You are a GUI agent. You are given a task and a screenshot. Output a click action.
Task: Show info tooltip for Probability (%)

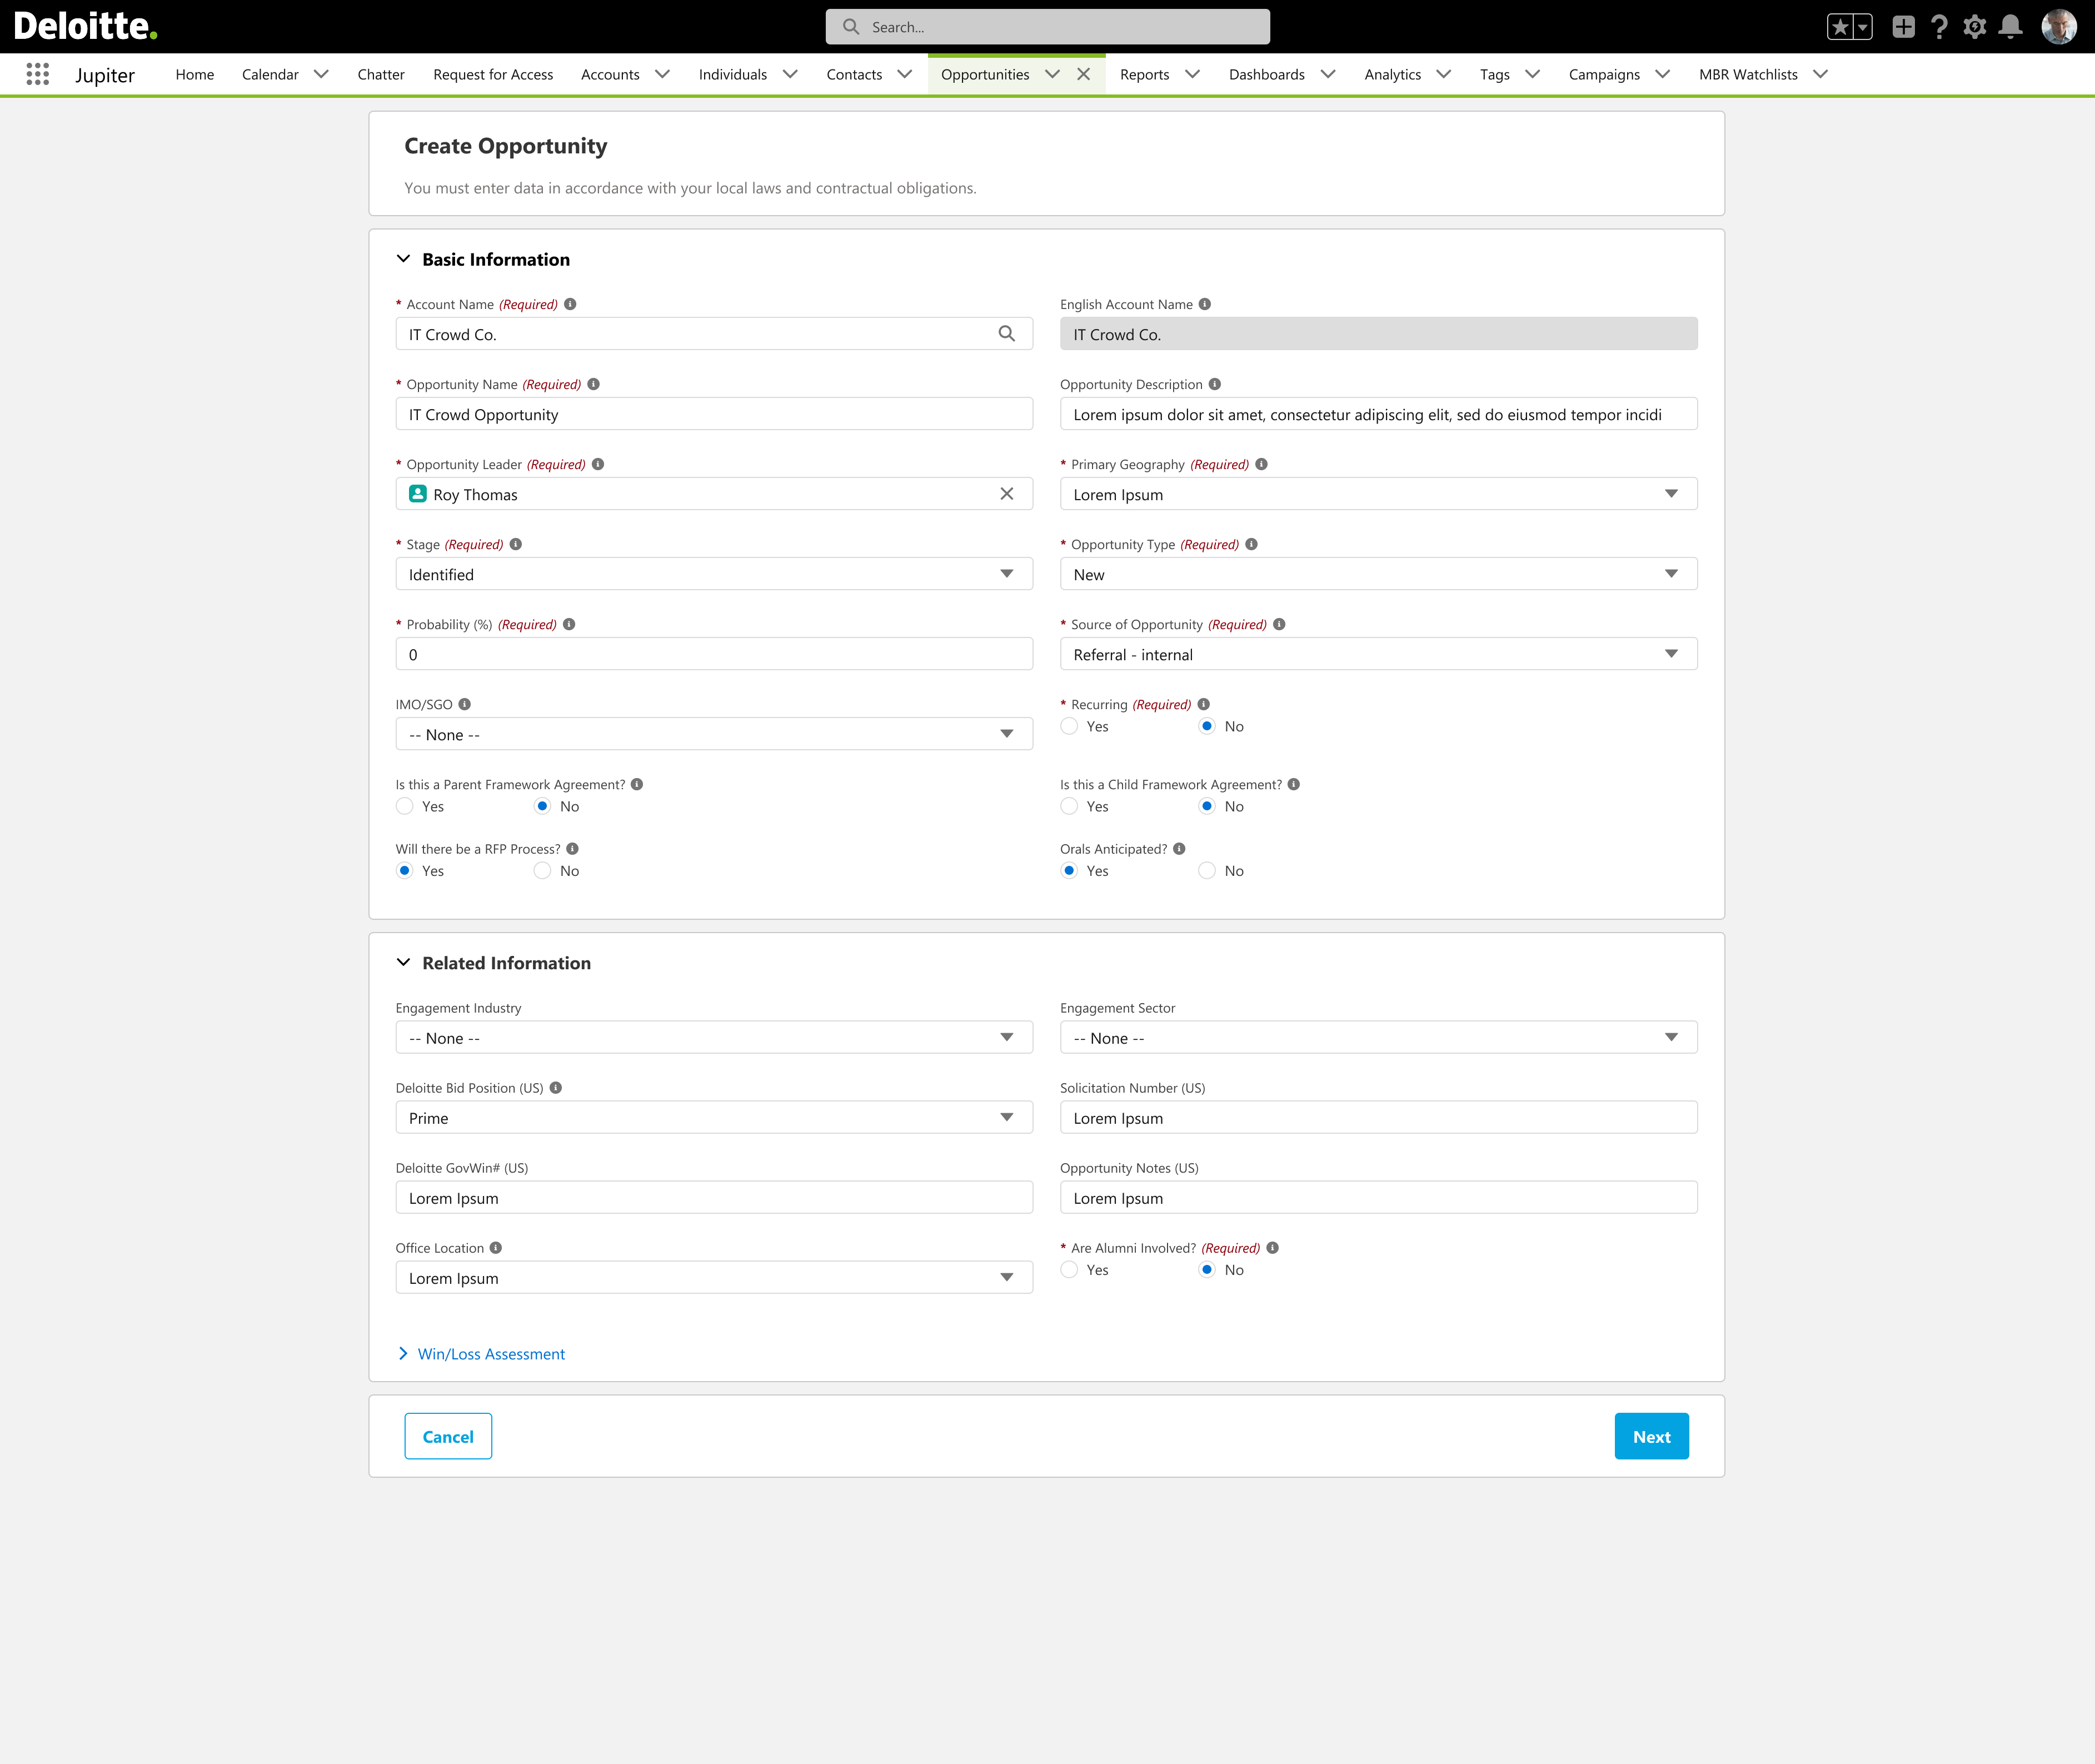[x=569, y=624]
